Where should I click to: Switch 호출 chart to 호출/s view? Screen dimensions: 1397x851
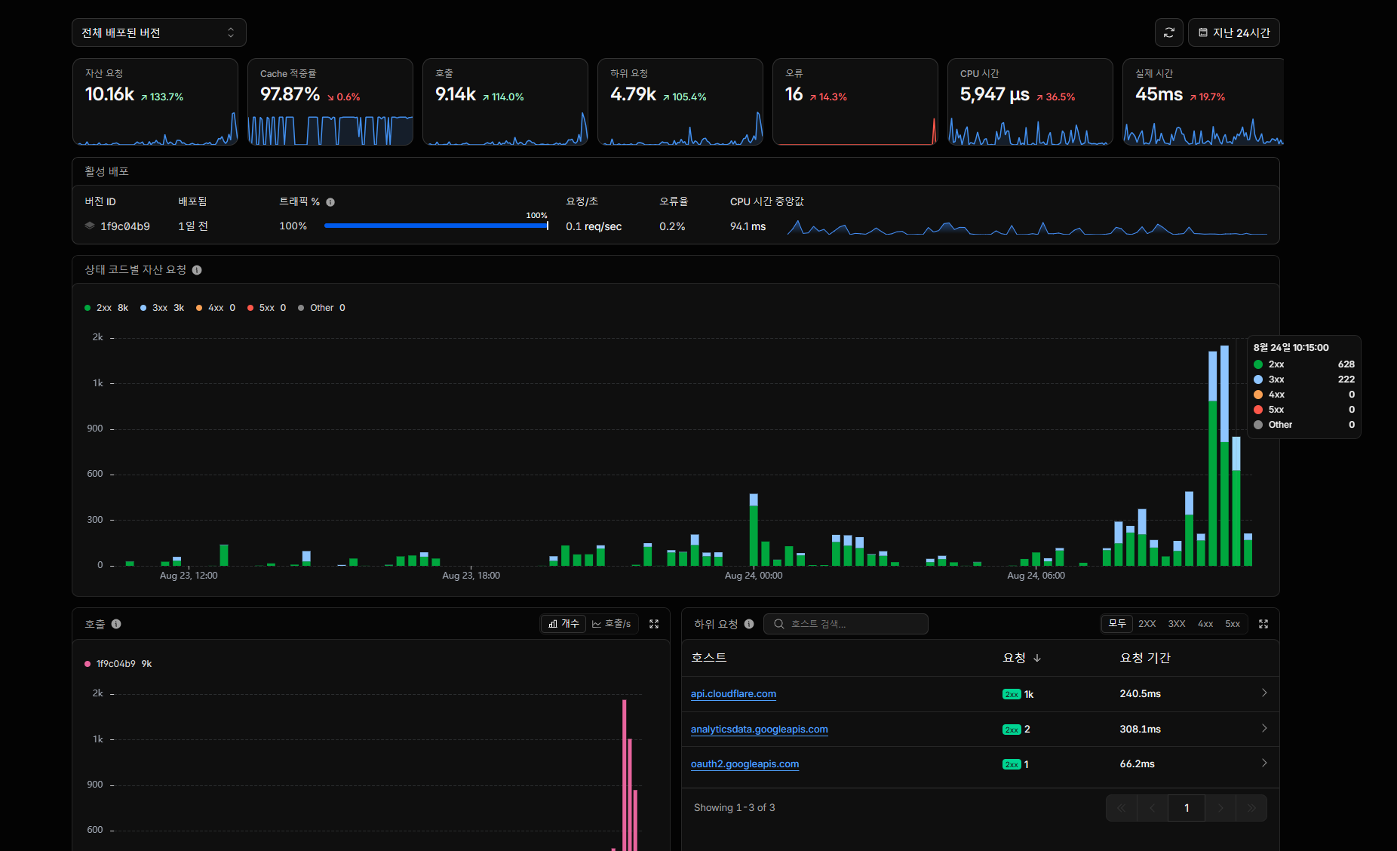pos(611,624)
